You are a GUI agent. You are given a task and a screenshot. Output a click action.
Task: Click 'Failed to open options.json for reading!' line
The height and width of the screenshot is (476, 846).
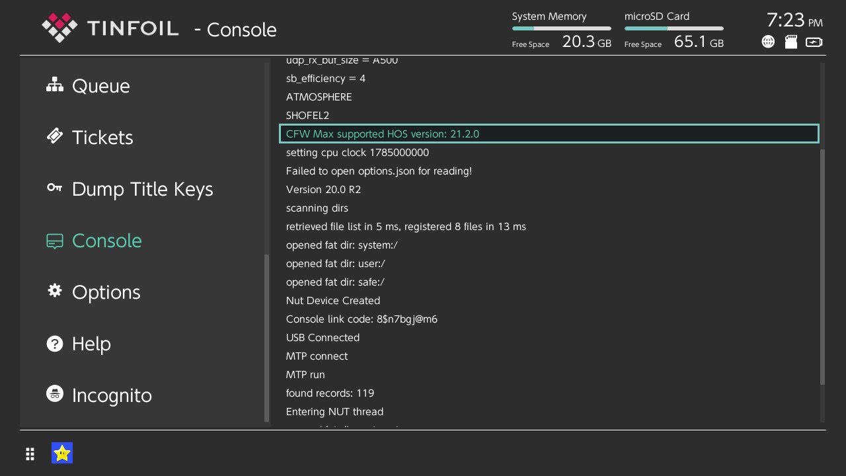pyautogui.click(x=379, y=171)
